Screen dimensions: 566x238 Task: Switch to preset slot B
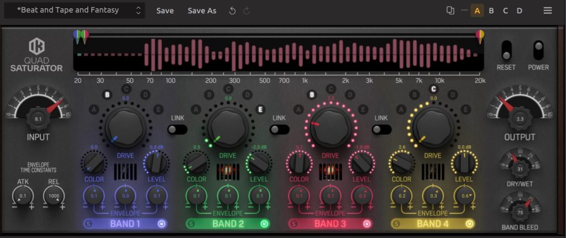[491, 10]
